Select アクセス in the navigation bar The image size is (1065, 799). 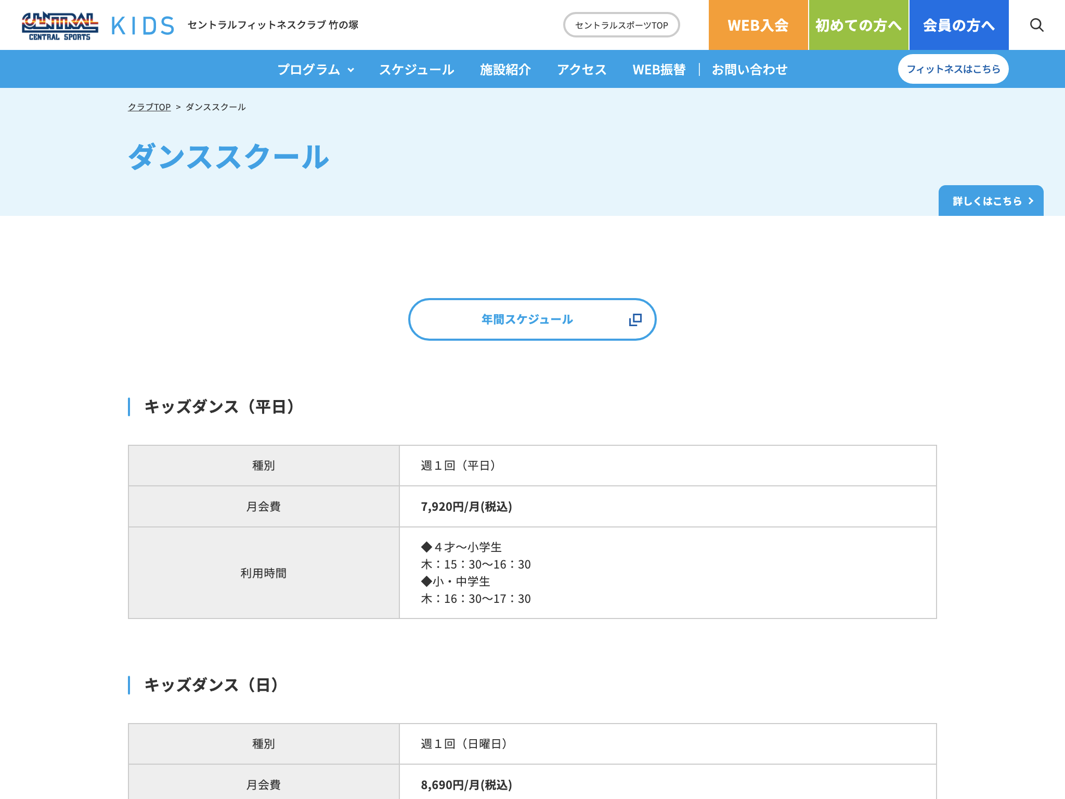pyautogui.click(x=581, y=69)
